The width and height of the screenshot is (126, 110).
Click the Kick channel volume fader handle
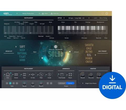point(4,74)
